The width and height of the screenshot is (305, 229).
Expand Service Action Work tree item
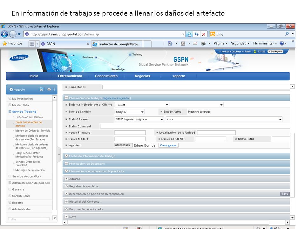pyautogui.click(x=10, y=176)
